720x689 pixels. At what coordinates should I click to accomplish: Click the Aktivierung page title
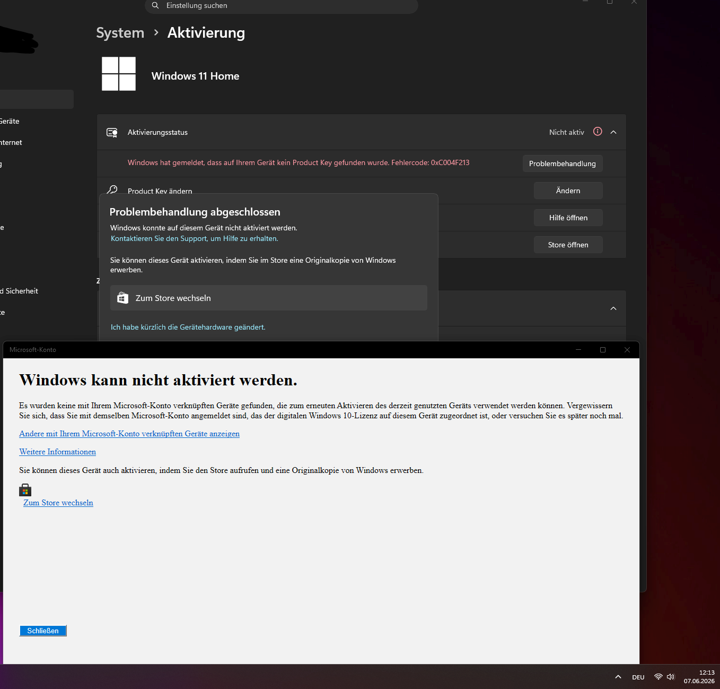point(206,33)
